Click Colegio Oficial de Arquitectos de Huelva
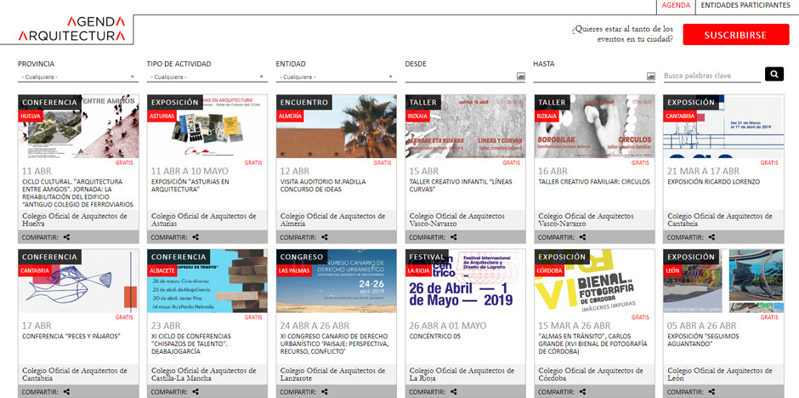This screenshot has height=398, width=799. 75,219
